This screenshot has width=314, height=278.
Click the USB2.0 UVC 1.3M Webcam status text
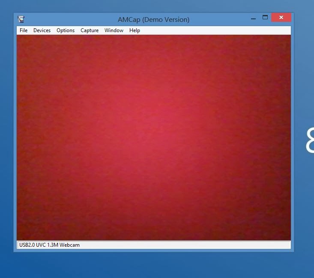tap(49, 245)
